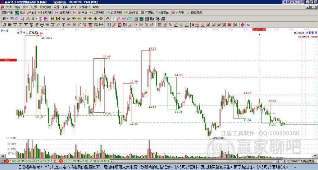Select the hand pan tool
318x170 pixels.
108,19
